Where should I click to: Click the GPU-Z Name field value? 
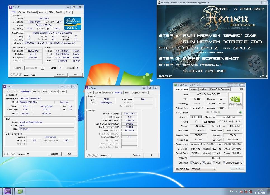pyautogui.click(x=208, y=94)
